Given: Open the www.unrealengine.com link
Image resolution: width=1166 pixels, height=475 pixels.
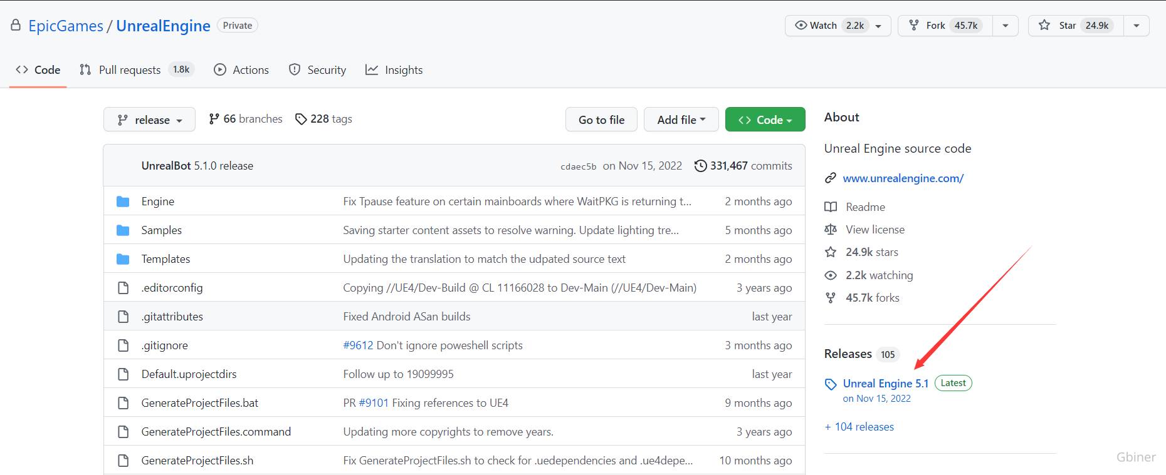Looking at the screenshot, I should click(x=903, y=178).
